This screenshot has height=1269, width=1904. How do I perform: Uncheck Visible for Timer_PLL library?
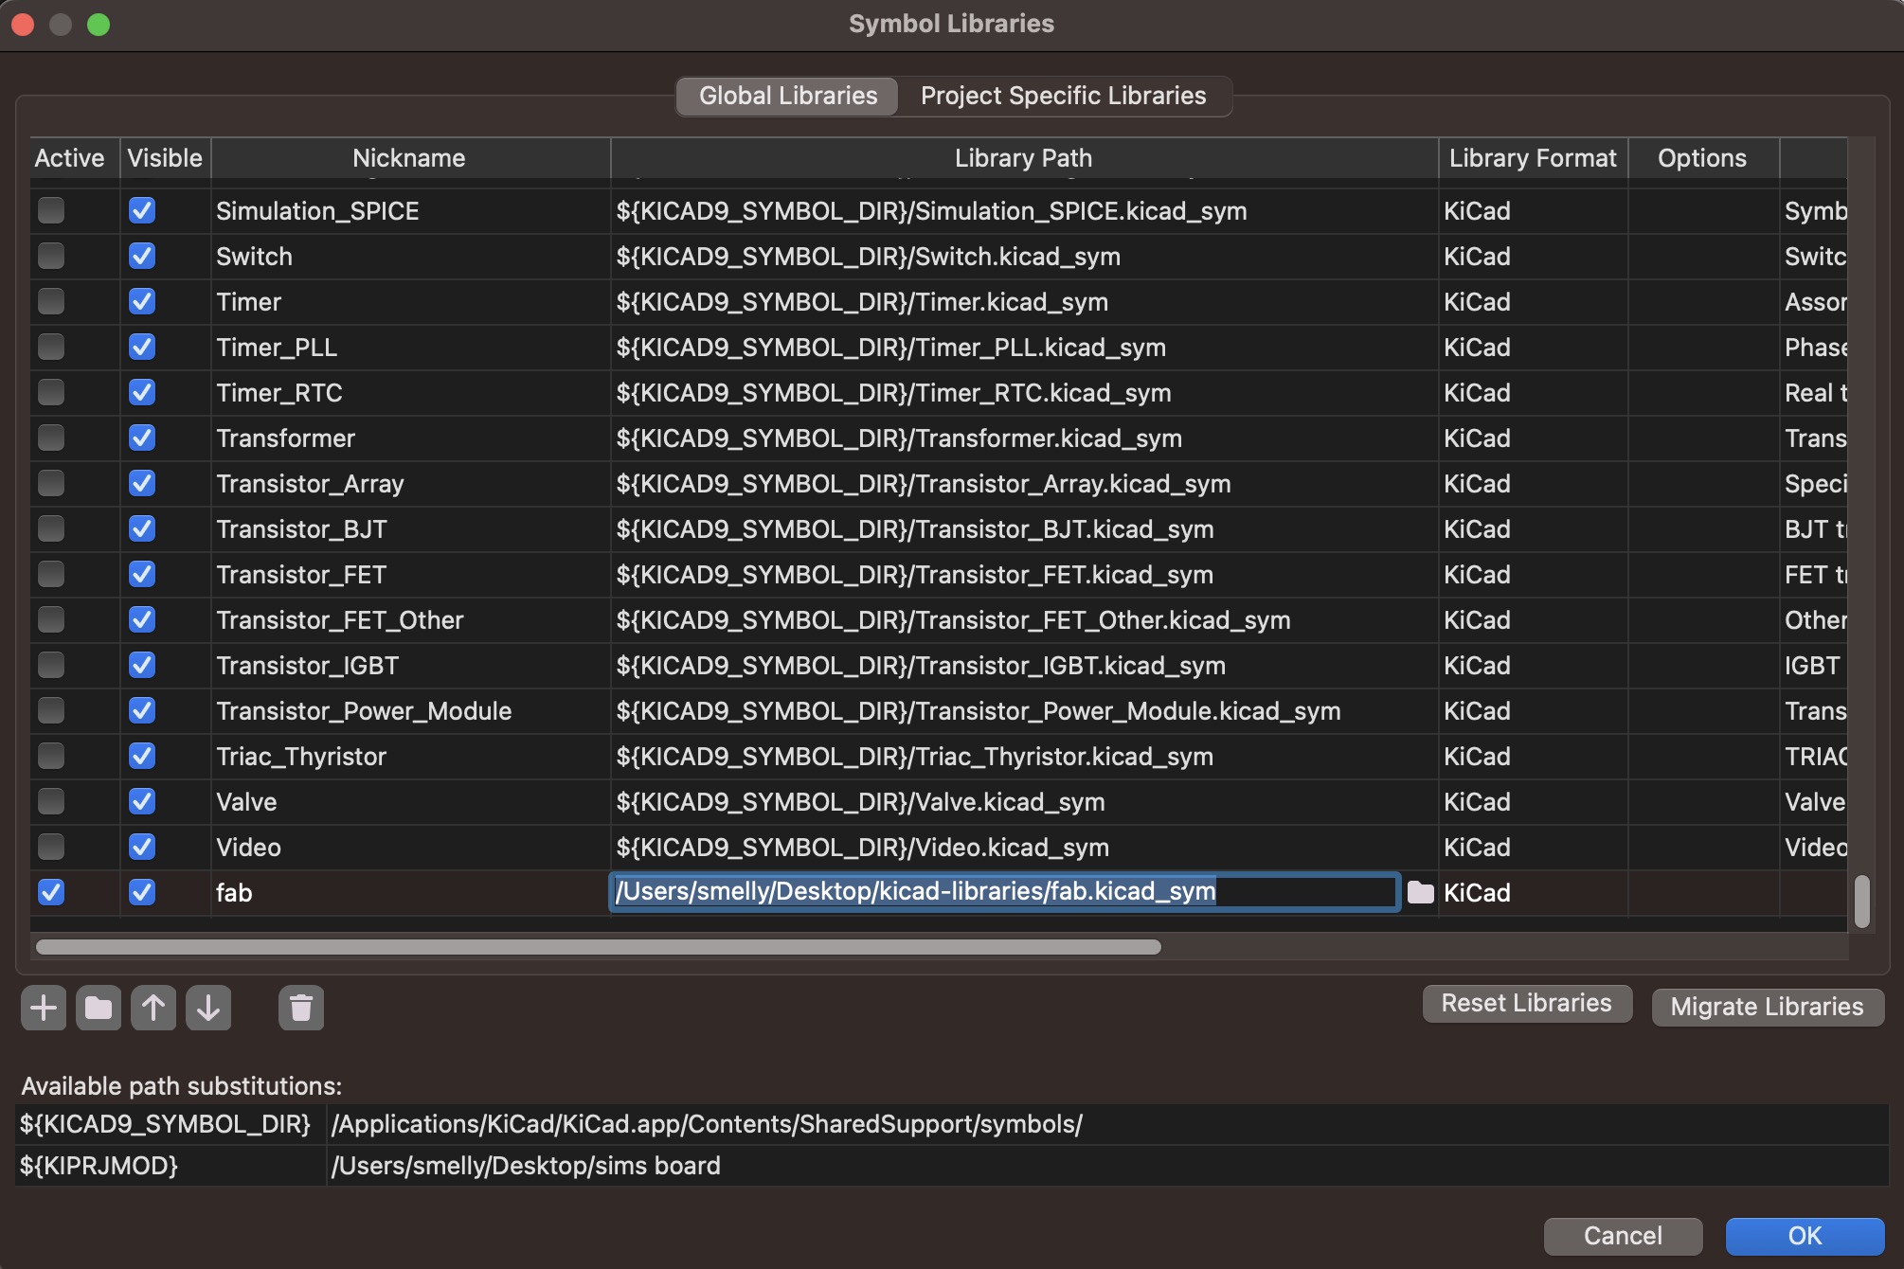pos(142,347)
